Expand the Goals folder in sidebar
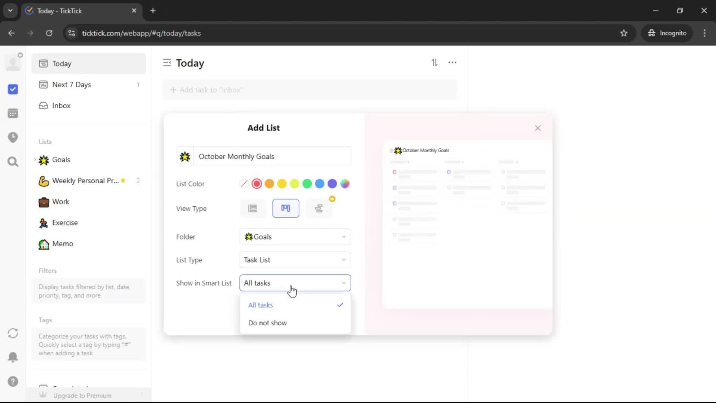 click(x=35, y=160)
